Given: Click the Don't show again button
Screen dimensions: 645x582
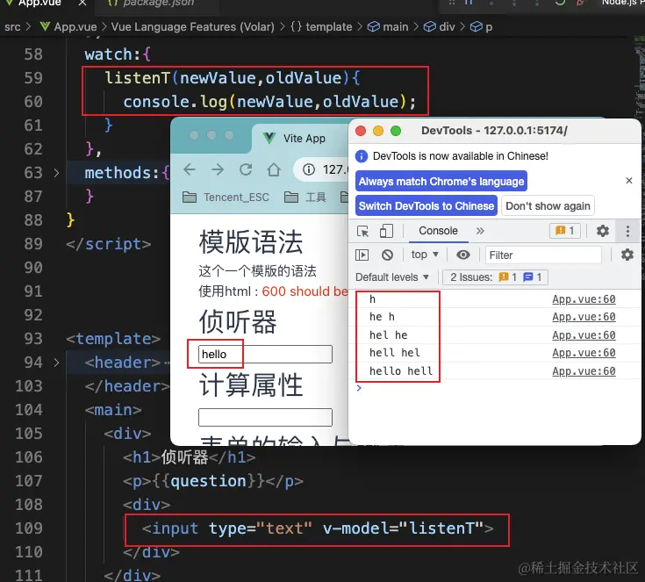Looking at the screenshot, I should tap(548, 205).
